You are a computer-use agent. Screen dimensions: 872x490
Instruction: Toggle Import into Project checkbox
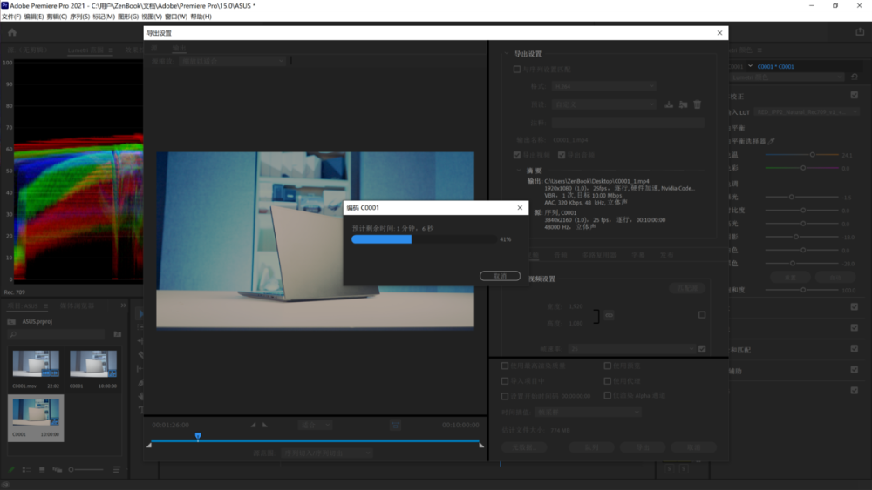[x=504, y=381]
